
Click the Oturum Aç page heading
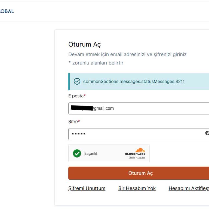(85, 44)
